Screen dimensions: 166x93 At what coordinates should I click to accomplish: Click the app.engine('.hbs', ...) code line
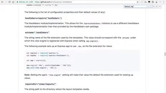pyautogui.click(x=49, y=65)
